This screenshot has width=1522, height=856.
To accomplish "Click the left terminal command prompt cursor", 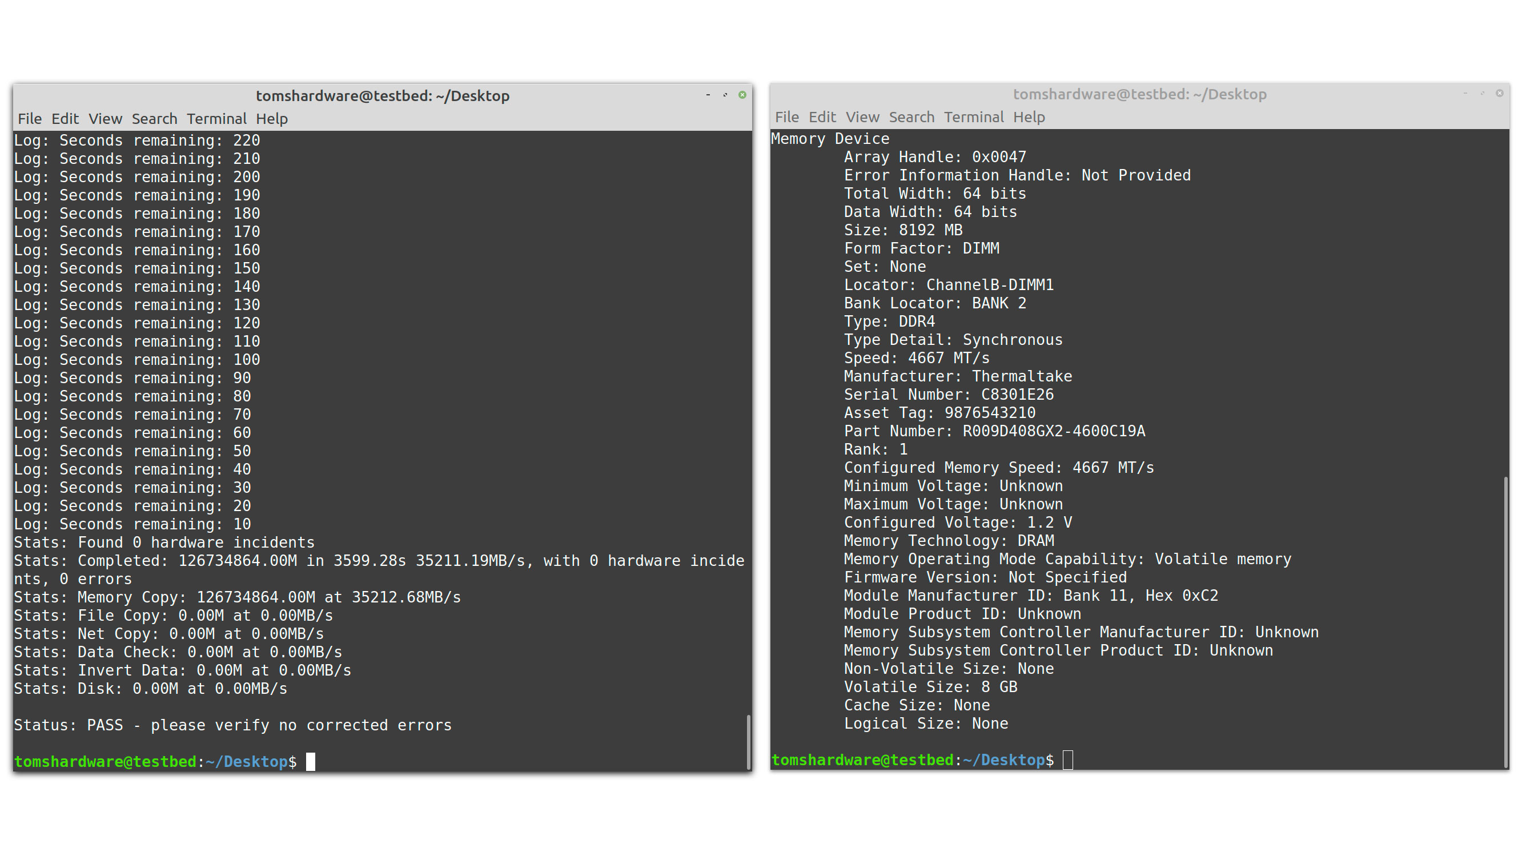I will point(311,761).
